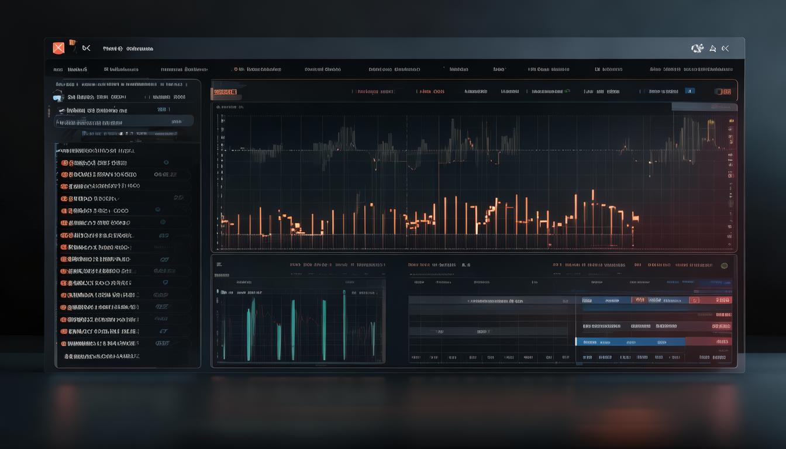Click the triangle alert icon at top-right
The image size is (786, 449).
(x=712, y=49)
